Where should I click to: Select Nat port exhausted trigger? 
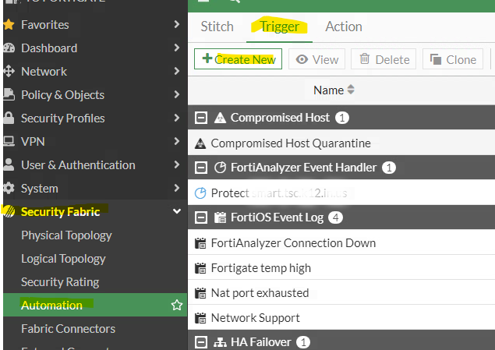pos(341,293)
